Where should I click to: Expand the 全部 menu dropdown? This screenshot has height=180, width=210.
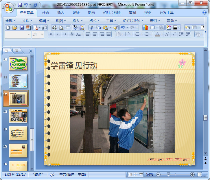[x=10, y=21]
